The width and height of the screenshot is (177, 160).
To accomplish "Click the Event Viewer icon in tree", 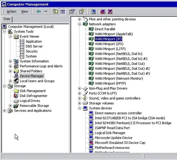I will (16, 36).
